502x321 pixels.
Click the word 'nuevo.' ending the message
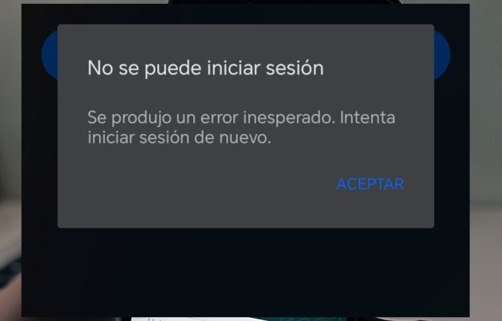click(245, 138)
